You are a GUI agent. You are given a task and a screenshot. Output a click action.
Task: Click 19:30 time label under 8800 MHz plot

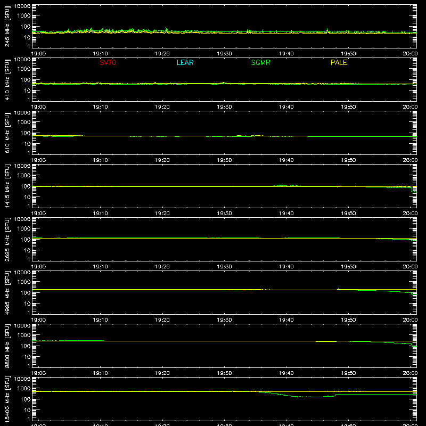[x=224, y=373]
